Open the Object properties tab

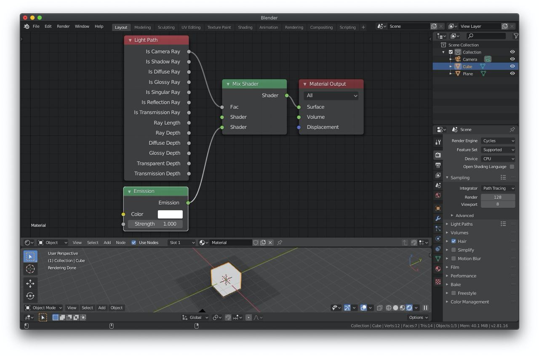click(x=438, y=209)
